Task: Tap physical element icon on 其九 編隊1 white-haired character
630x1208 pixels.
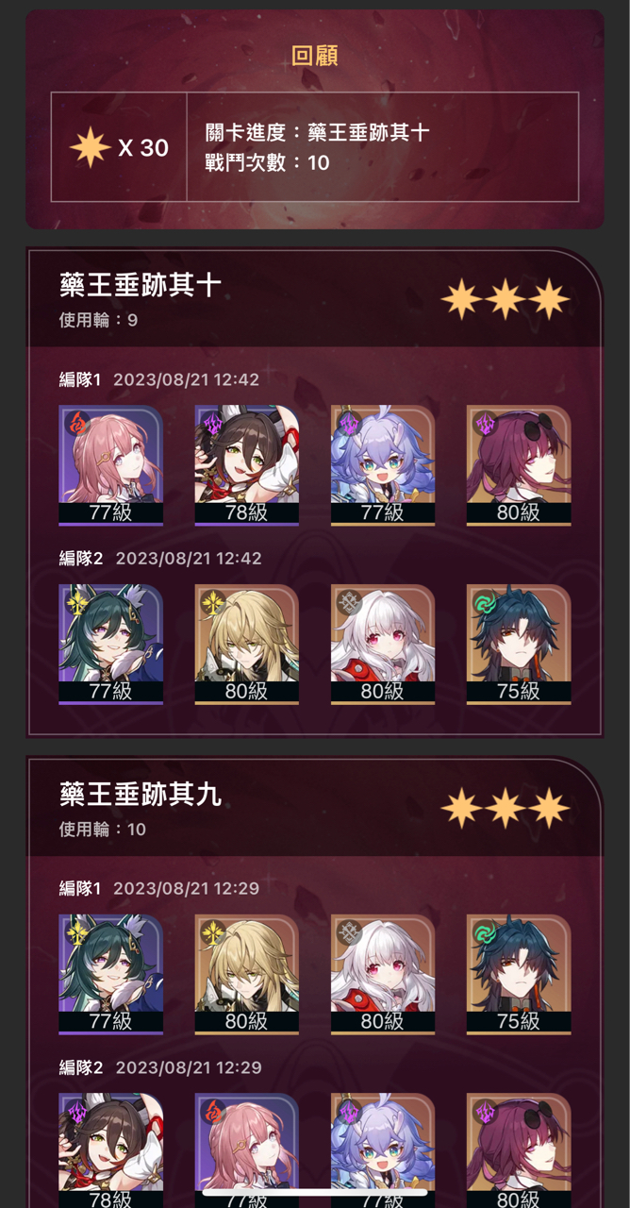Action: click(348, 932)
